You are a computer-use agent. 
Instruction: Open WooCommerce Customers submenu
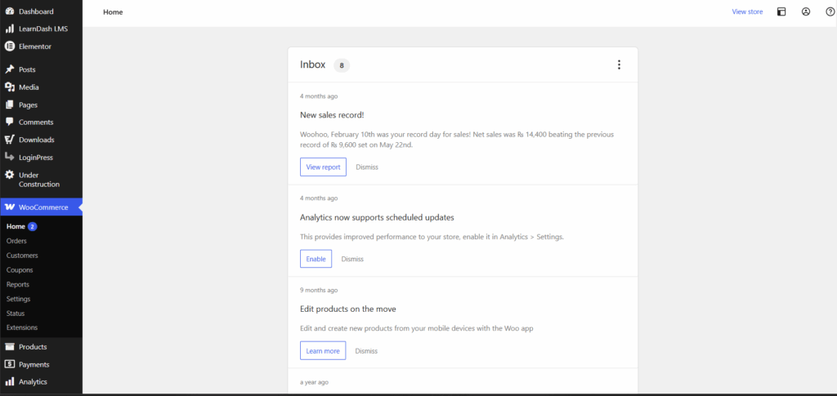click(22, 256)
